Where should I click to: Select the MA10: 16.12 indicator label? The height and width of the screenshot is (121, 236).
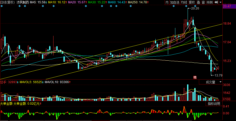coord(57,2)
